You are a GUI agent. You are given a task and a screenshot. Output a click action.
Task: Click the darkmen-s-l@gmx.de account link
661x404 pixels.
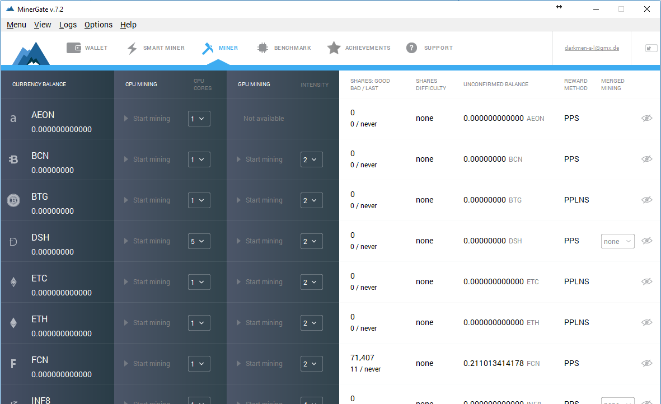point(592,48)
